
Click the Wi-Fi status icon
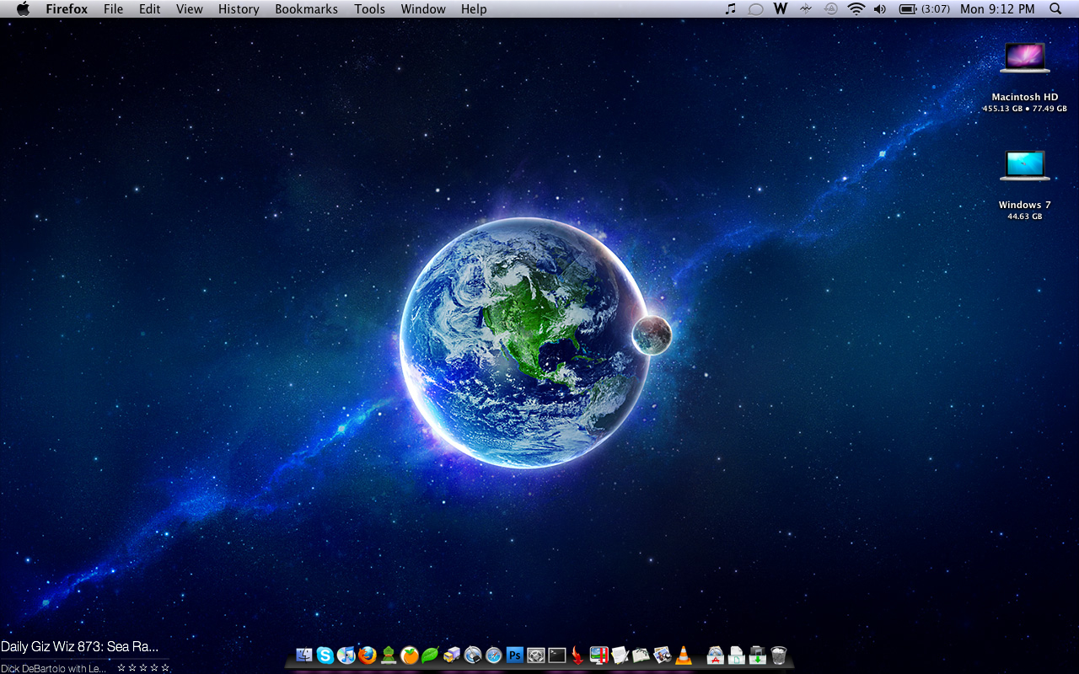[x=856, y=9]
